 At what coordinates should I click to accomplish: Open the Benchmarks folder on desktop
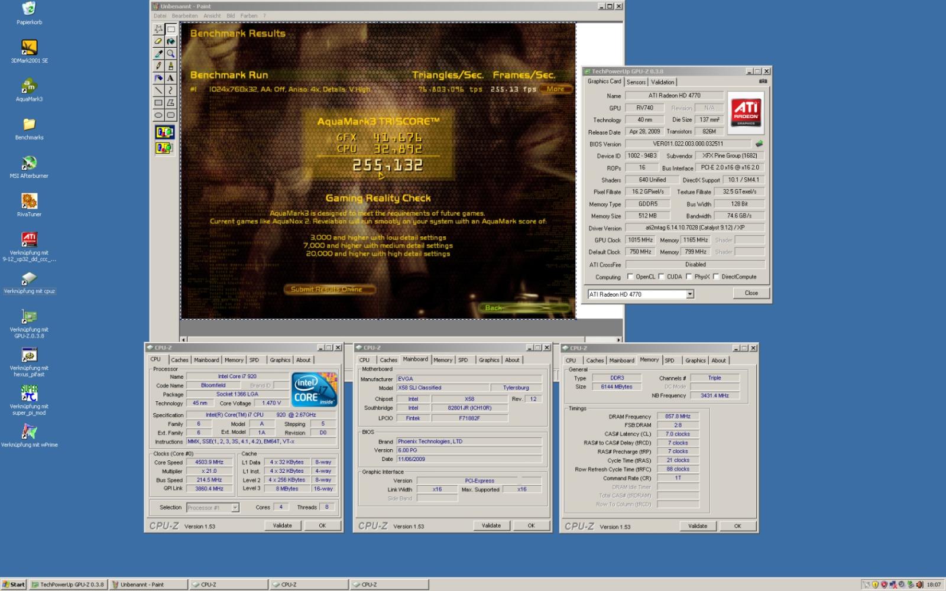click(29, 128)
